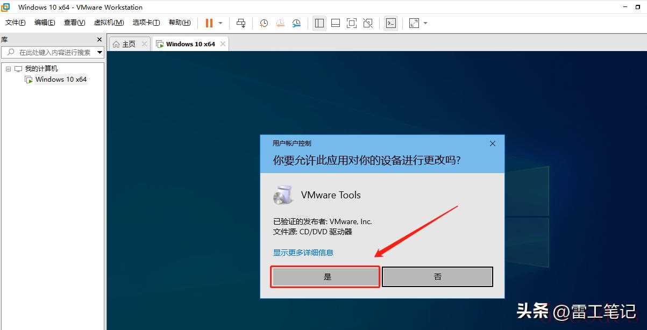Open the 文件(F) menu
The width and height of the screenshot is (647, 330).
(x=16, y=23)
